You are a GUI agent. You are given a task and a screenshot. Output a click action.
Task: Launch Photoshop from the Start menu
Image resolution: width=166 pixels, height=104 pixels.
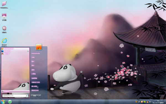tap(15, 51)
